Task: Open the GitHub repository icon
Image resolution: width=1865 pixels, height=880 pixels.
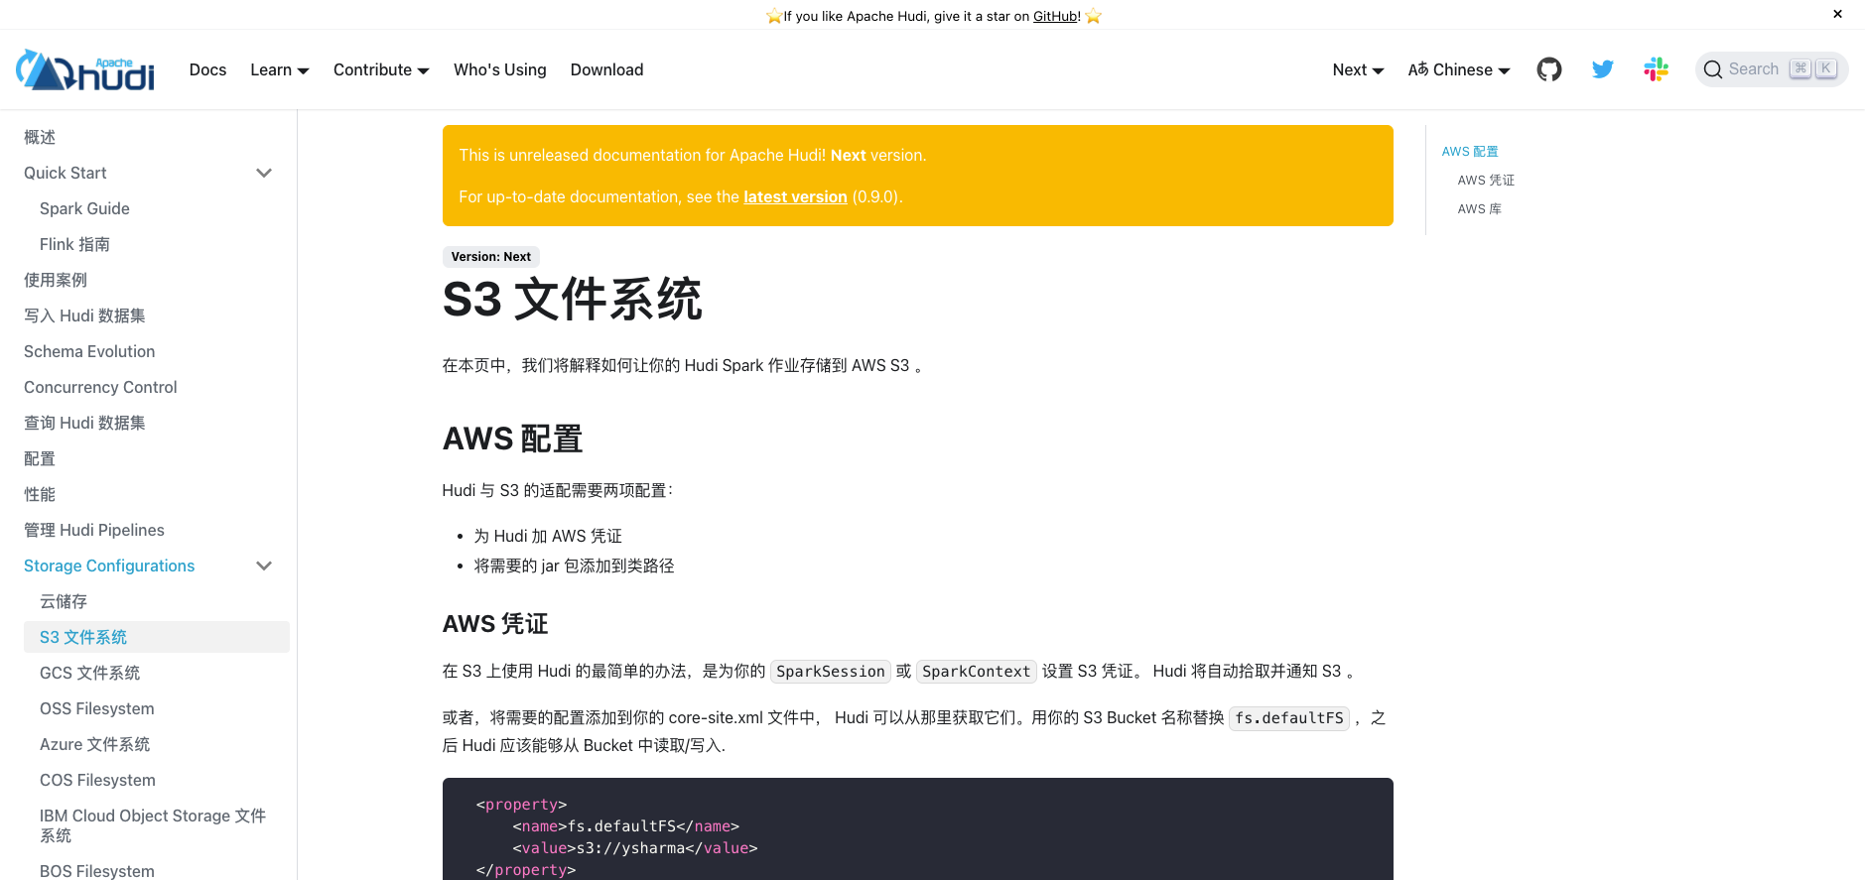Action: pyautogui.click(x=1549, y=69)
